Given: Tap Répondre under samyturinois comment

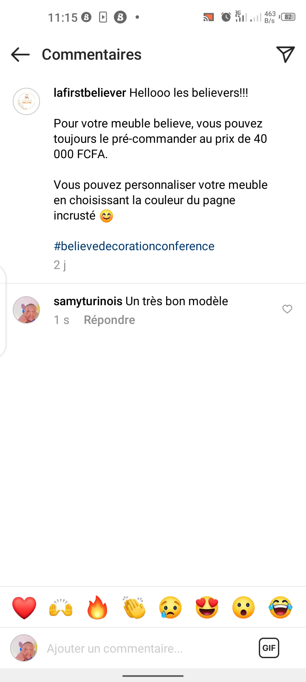Looking at the screenshot, I should [109, 320].
